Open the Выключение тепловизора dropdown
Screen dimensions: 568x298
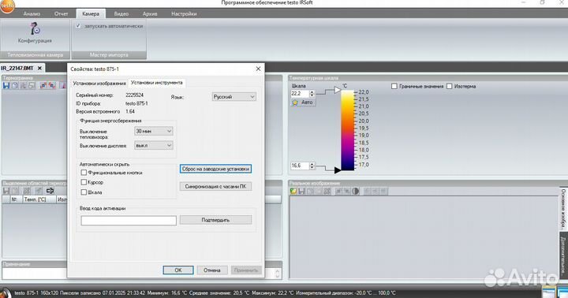(x=154, y=131)
